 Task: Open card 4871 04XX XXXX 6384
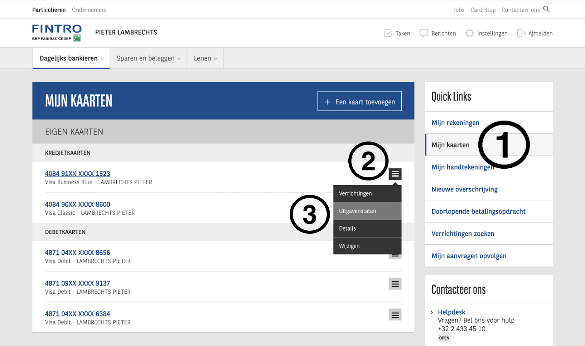pyautogui.click(x=77, y=314)
